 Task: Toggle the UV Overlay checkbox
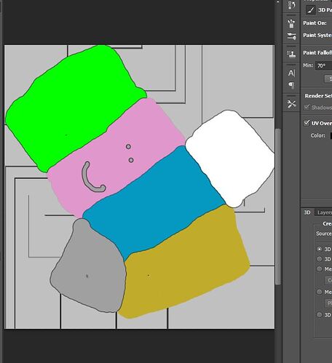tap(307, 122)
